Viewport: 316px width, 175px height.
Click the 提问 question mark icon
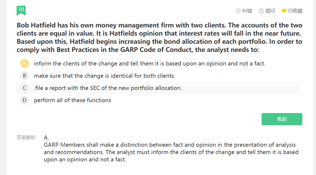pyautogui.click(x=261, y=11)
